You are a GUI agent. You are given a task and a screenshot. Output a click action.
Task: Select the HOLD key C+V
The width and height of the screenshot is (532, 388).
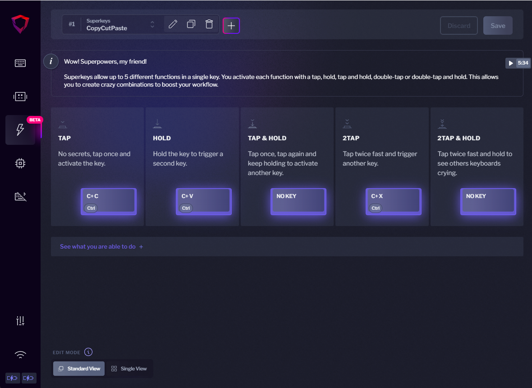pyautogui.click(x=204, y=202)
